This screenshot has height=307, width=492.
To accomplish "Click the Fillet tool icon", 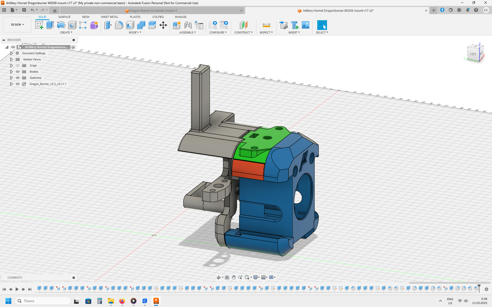I will [x=119, y=25].
